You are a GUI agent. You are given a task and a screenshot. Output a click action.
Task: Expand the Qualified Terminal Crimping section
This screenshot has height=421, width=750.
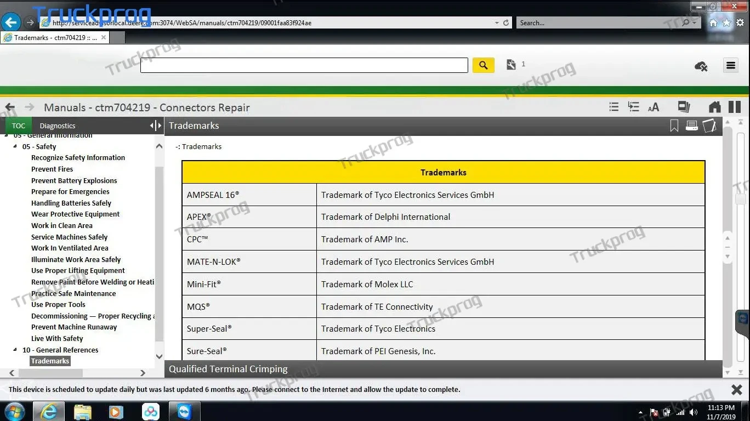[228, 369]
